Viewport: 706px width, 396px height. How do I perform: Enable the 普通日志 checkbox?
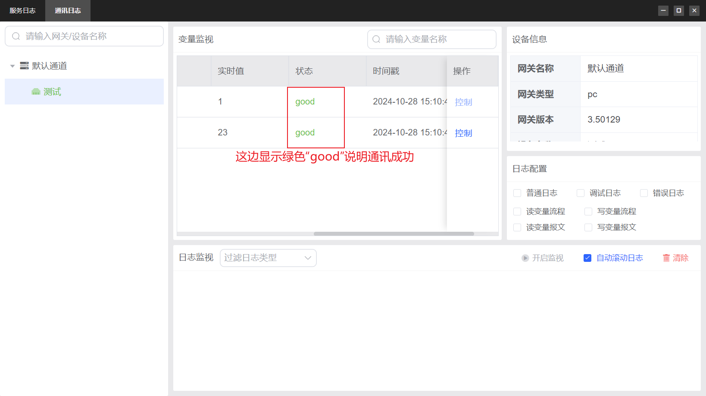tap(517, 193)
